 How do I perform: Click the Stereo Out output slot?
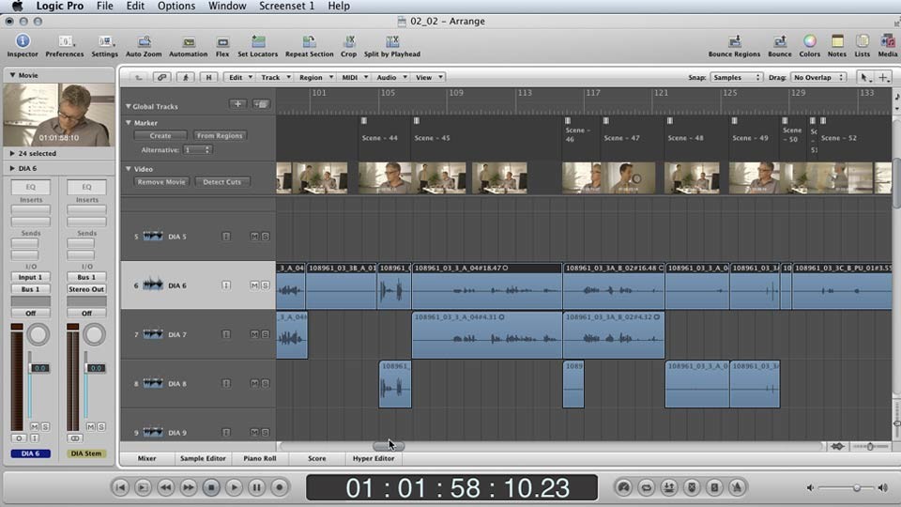pos(86,289)
